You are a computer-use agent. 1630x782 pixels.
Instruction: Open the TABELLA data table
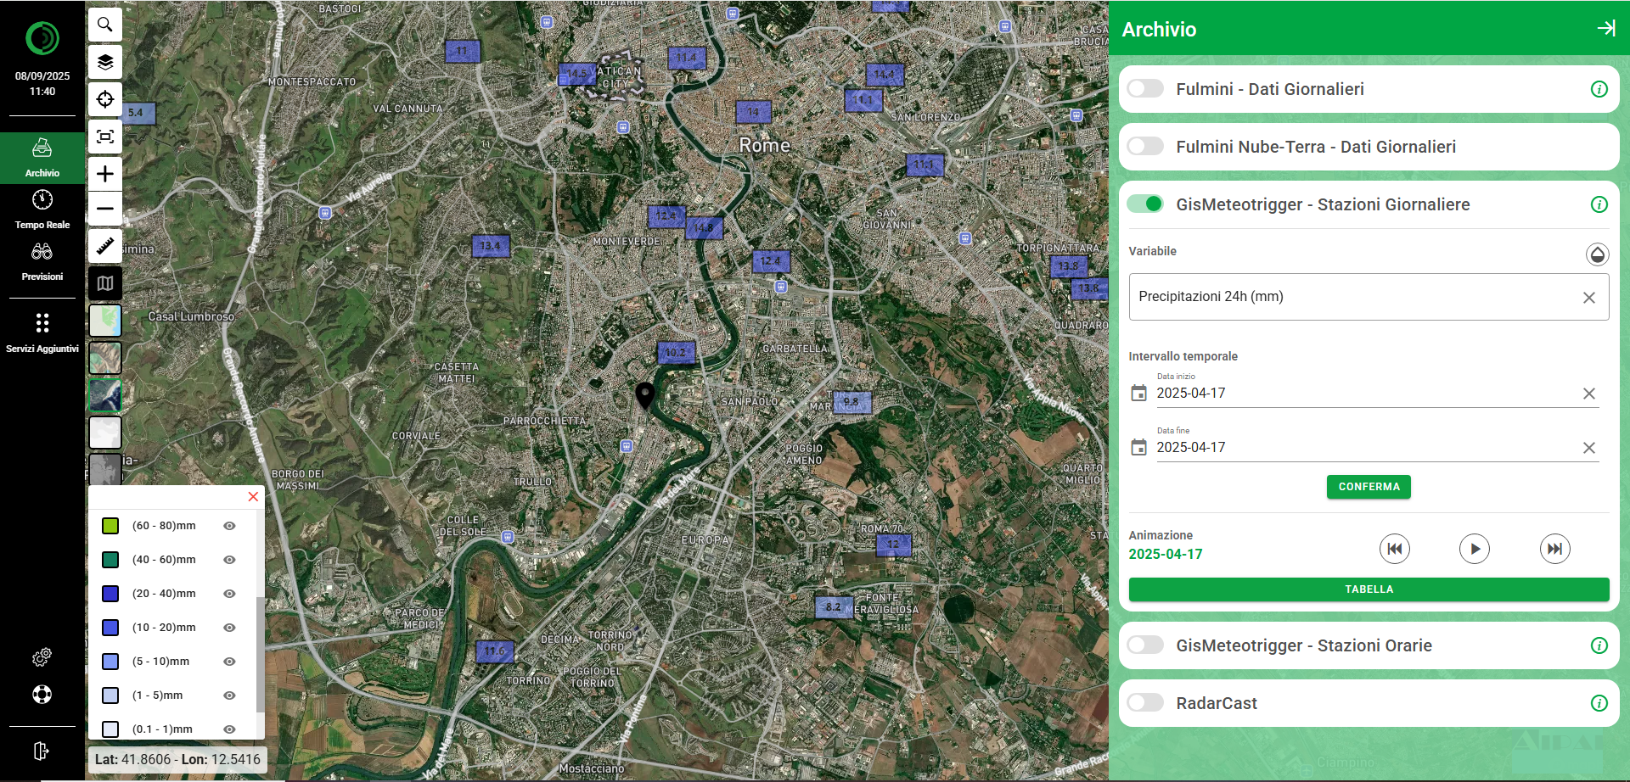tap(1369, 589)
